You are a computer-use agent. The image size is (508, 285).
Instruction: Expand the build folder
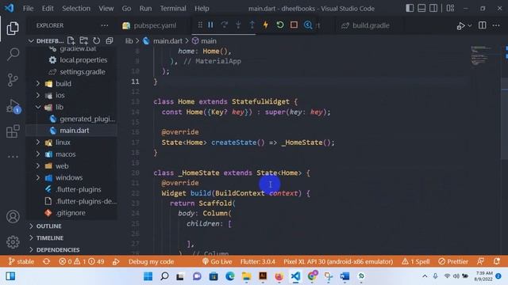click(38, 83)
